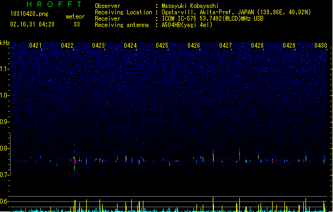The height and width of the screenshot is (212, 333).
Task: Click the 0425 time marker
Action: [162, 46]
